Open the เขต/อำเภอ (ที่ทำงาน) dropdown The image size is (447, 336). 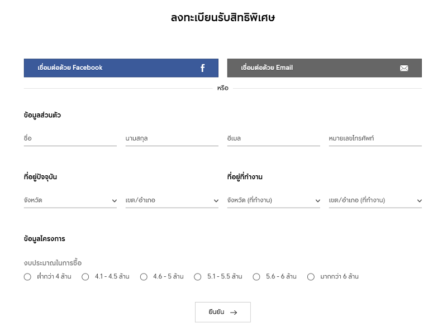[375, 200]
